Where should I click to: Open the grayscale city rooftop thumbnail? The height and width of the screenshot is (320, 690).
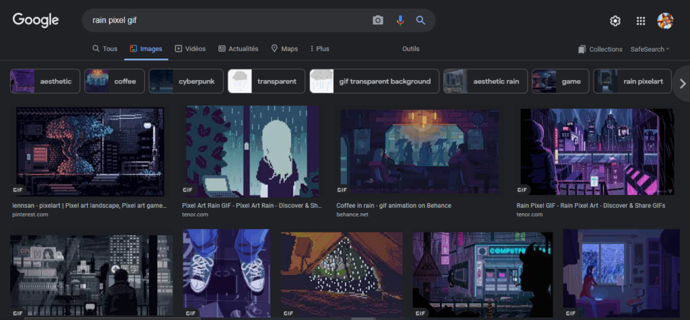click(92, 276)
